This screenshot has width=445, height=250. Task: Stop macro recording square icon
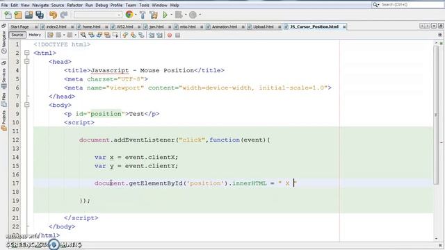178,35
